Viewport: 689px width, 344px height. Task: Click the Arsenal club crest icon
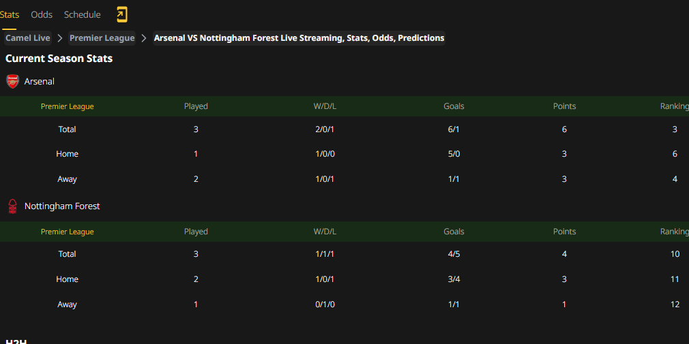click(x=13, y=81)
